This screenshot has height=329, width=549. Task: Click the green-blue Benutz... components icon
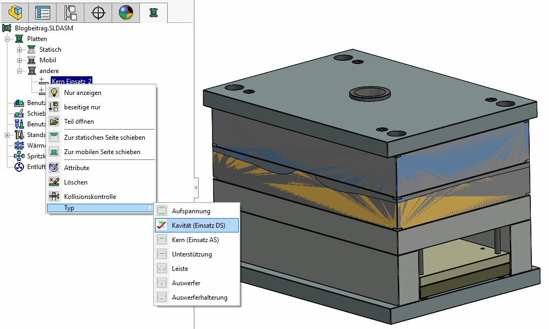click(x=19, y=103)
